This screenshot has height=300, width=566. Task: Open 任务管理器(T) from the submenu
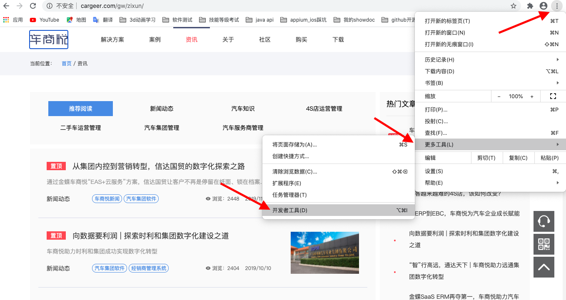point(339,195)
